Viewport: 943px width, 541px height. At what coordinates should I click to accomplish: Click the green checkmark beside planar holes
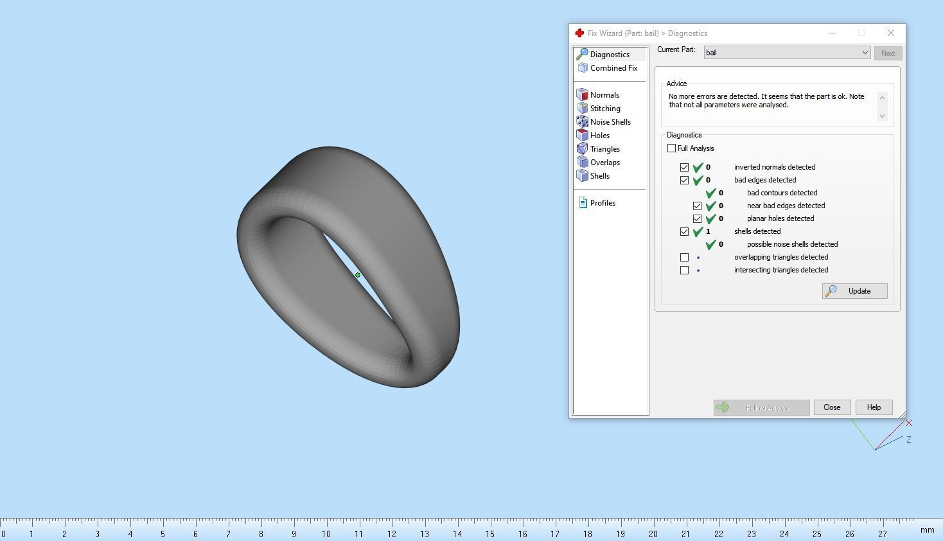pos(711,218)
